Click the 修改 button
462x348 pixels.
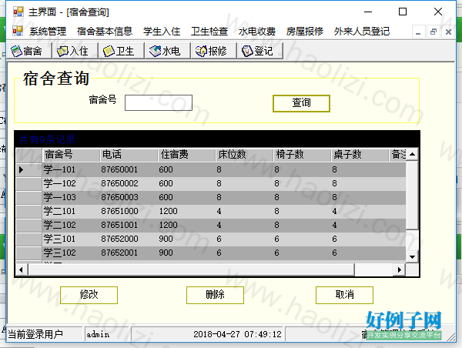(x=89, y=295)
